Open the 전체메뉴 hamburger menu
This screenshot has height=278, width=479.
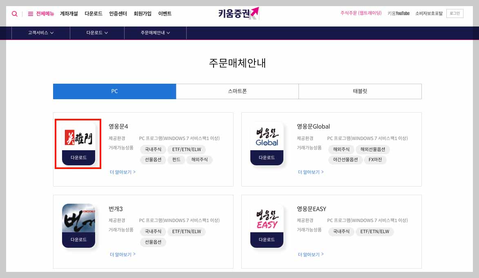[41, 14]
